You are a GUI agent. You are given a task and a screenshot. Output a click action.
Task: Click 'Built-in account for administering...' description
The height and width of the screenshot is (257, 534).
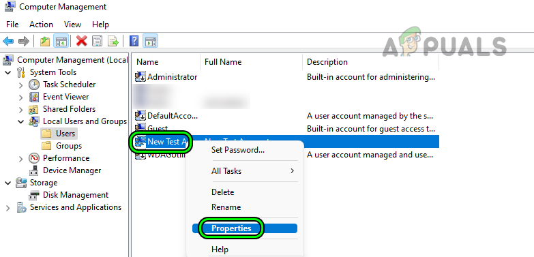pyautogui.click(x=371, y=77)
